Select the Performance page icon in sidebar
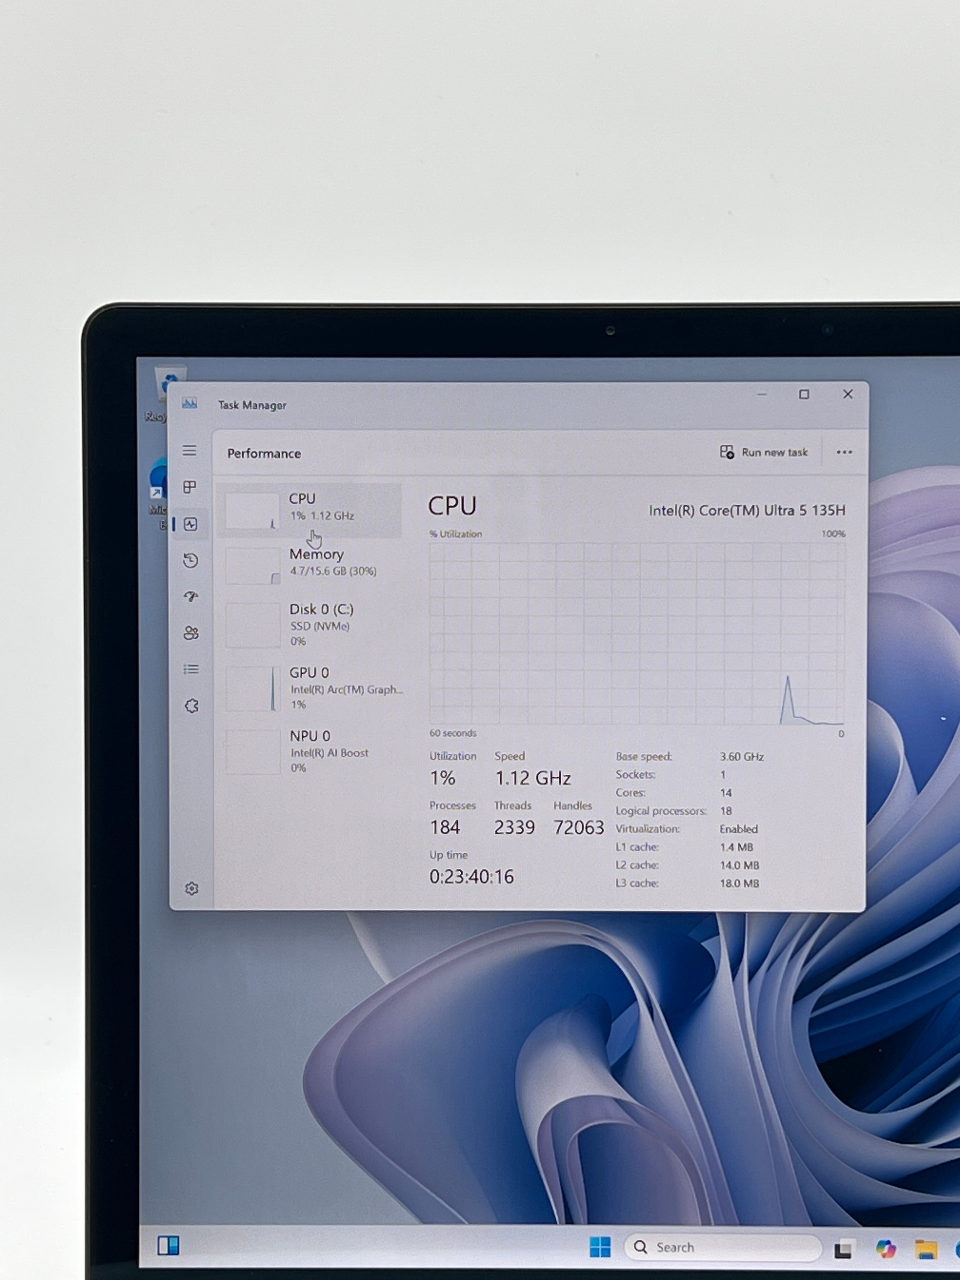 [190, 524]
